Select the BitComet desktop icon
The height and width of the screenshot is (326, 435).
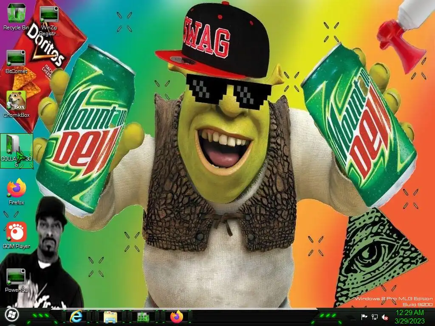[x=16, y=62]
